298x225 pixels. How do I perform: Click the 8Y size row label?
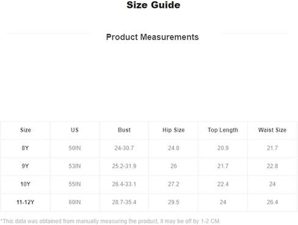click(25, 148)
